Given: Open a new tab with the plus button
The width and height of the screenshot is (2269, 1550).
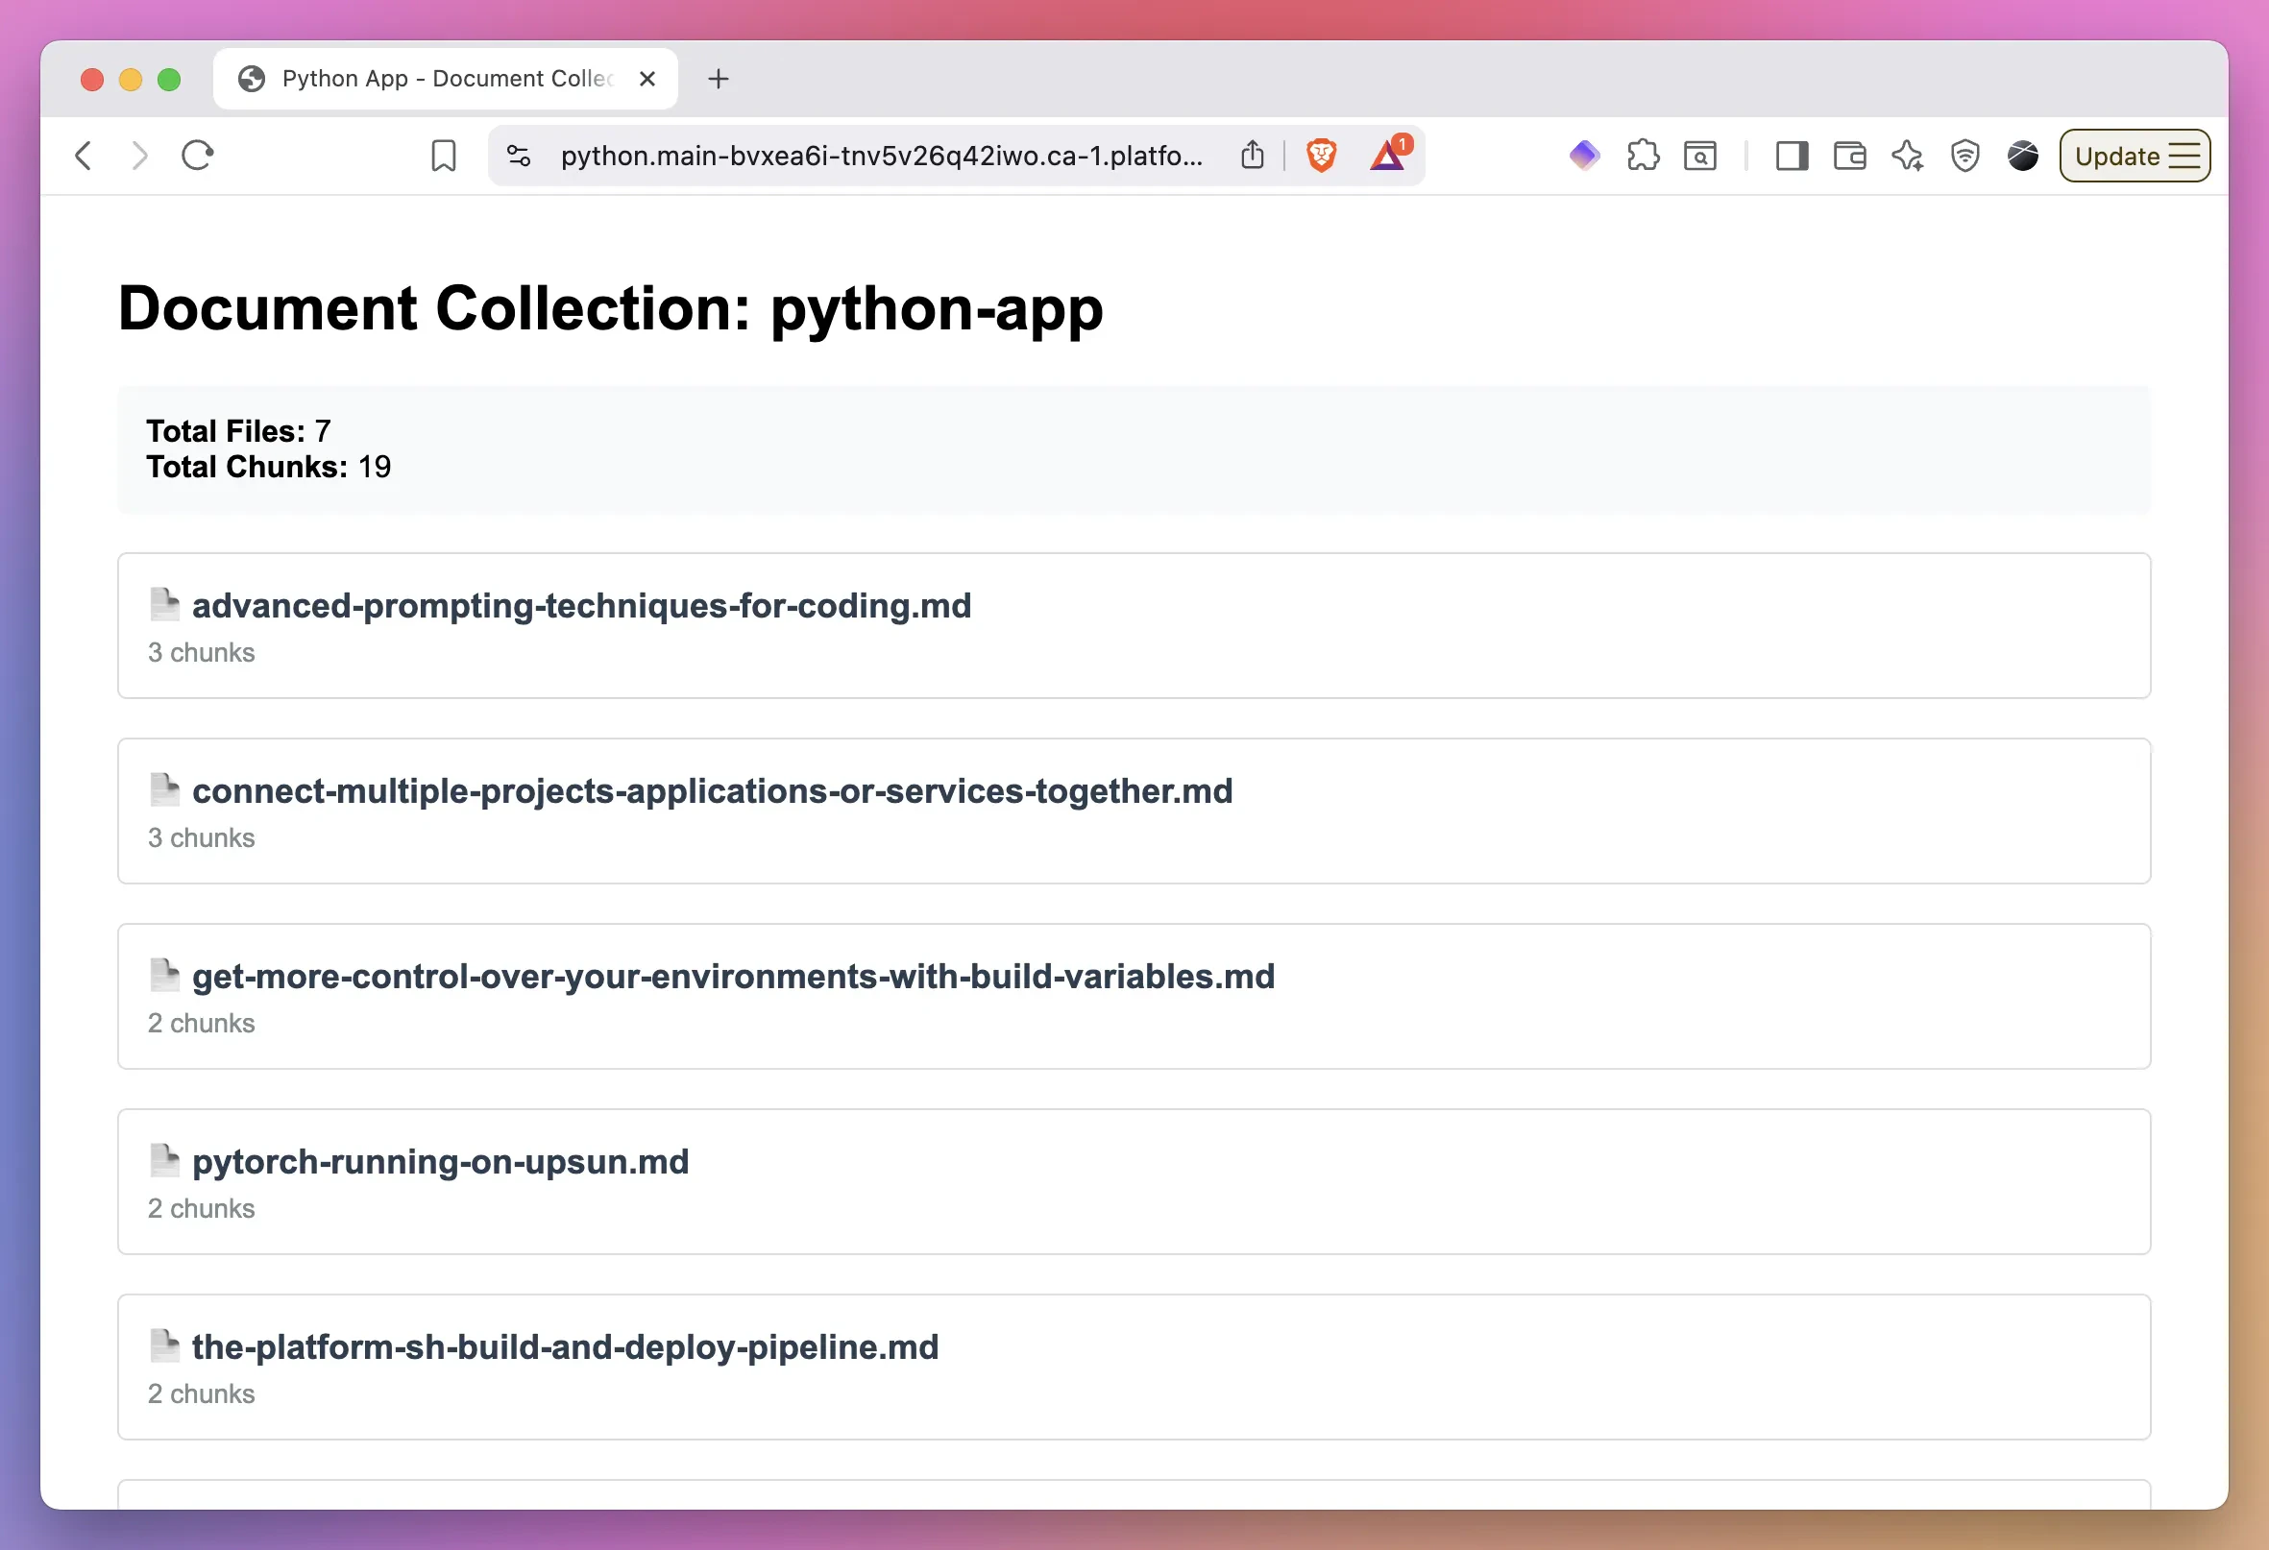Looking at the screenshot, I should (x=719, y=78).
